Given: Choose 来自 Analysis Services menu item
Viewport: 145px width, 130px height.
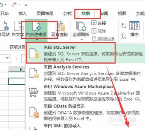Looking at the screenshot, I should click(x=85, y=73).
